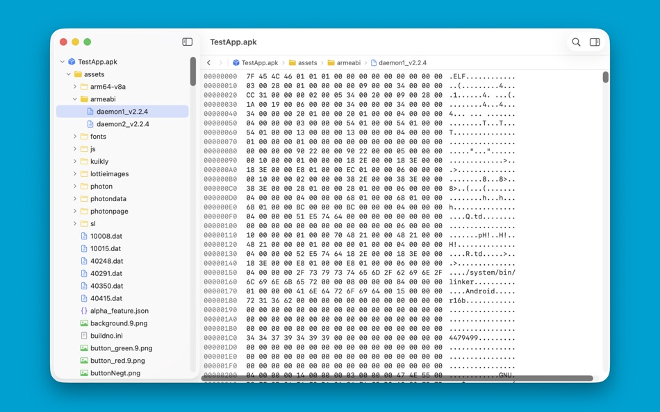
Task: Open 40350.dat in the sidebar
Action: (x=107, y=286)
